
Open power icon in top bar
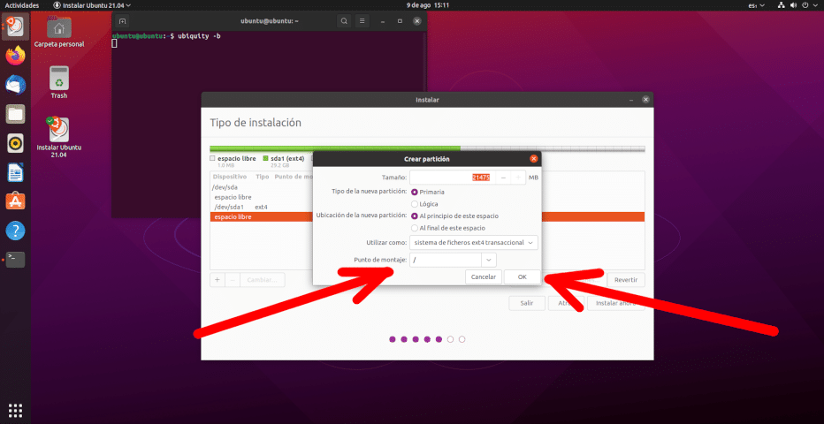point(807,5)
